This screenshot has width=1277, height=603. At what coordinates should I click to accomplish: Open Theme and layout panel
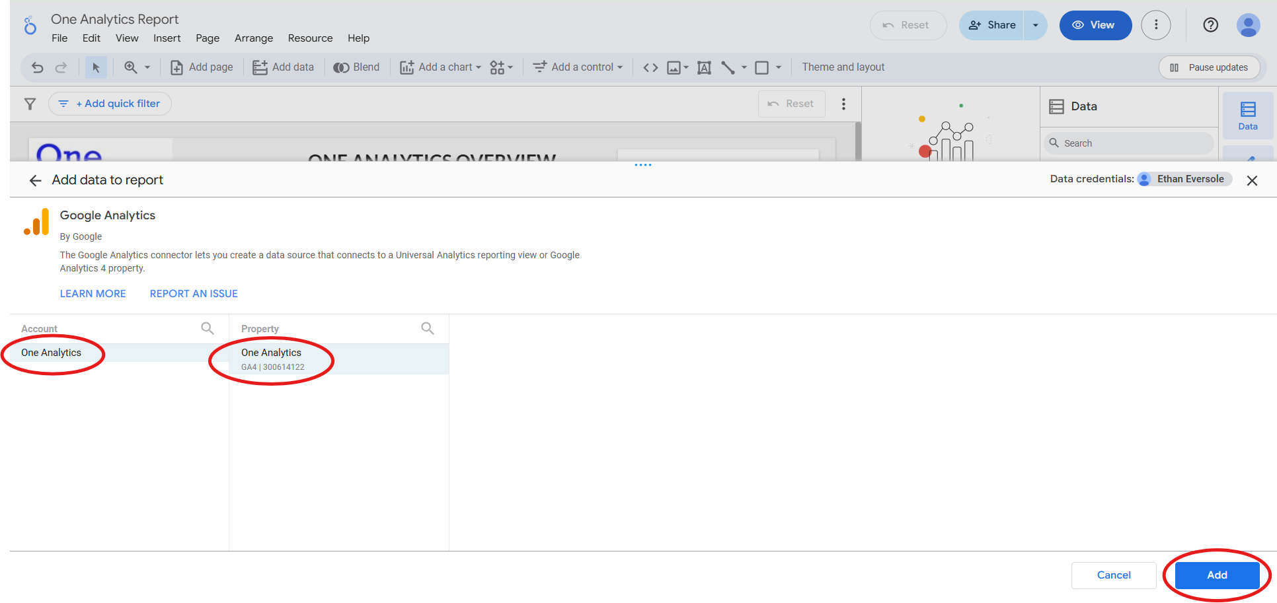tap(843, 67)
